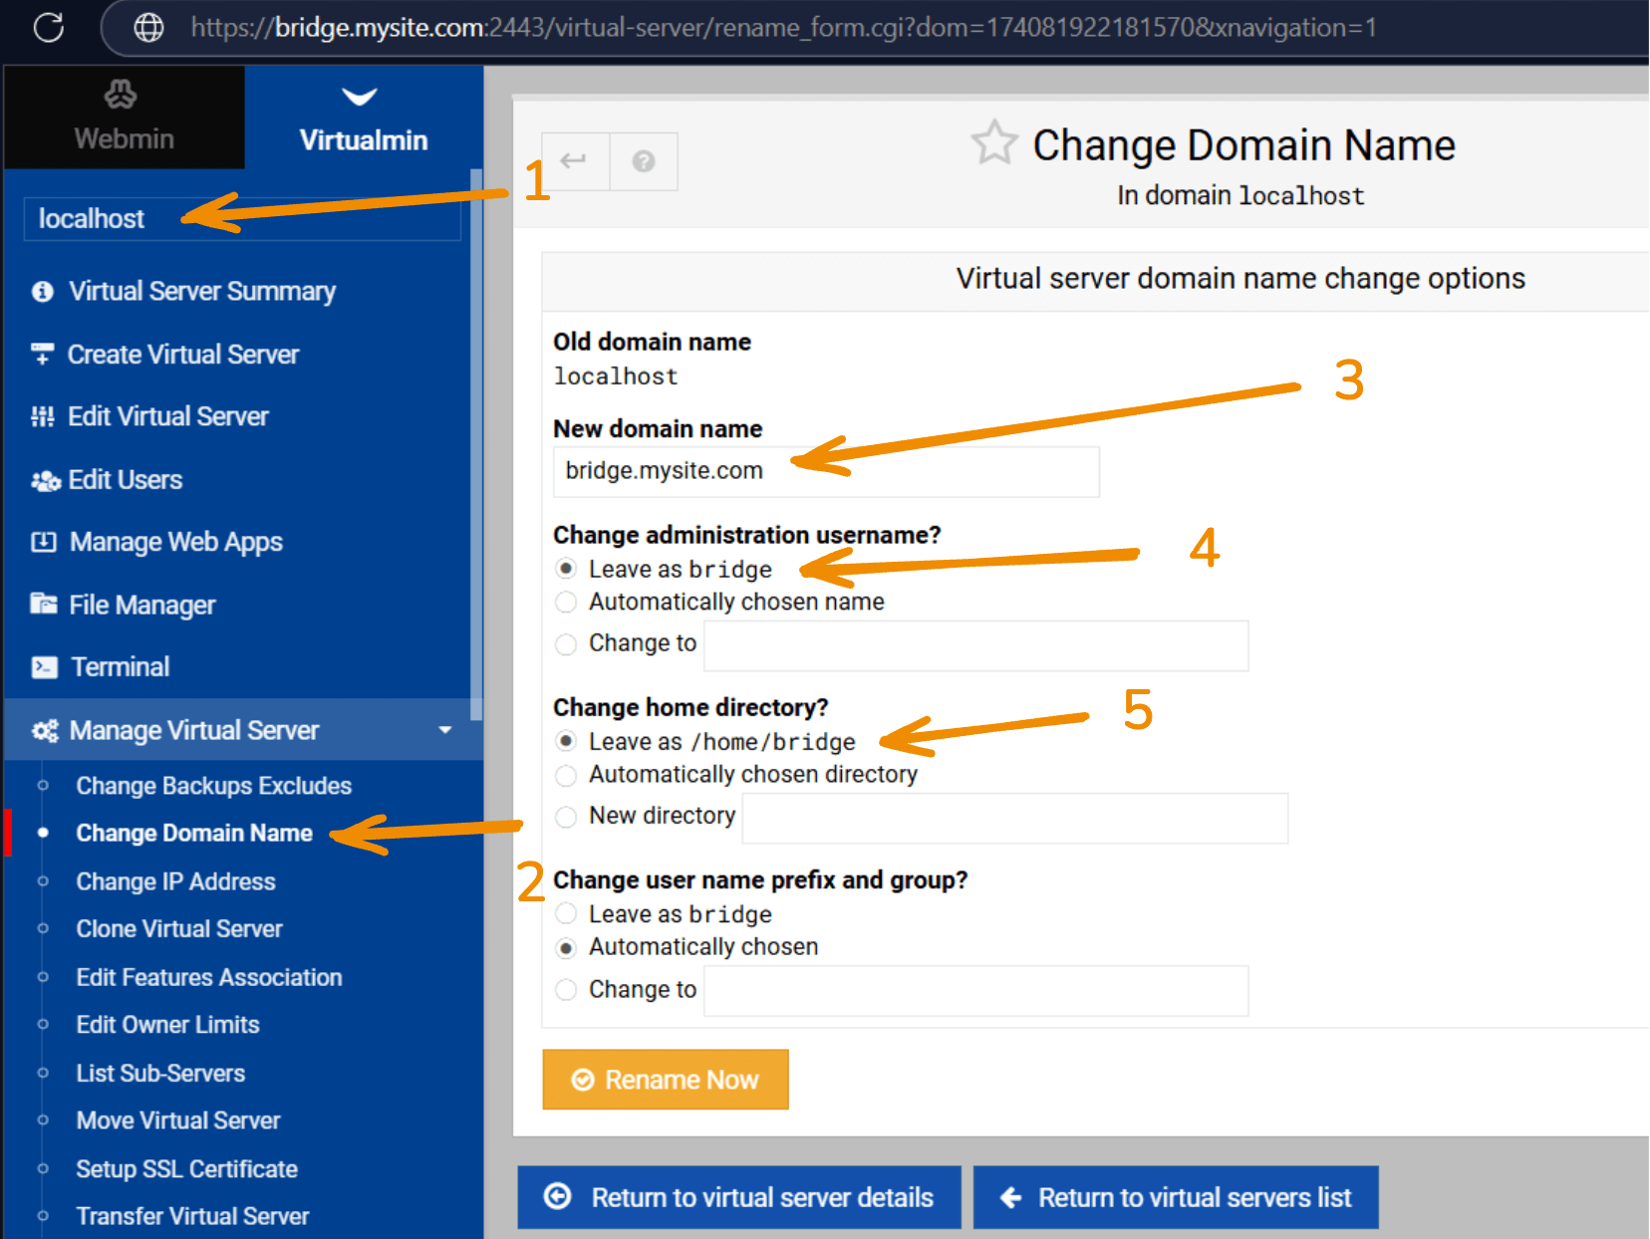Screen dimensions: 1650x1239
Task: Open Setup SSL Certificate menu item
Action: coord(186,1168)
